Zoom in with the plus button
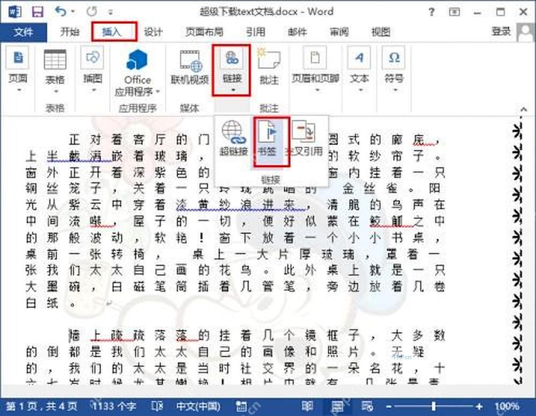 479,406
